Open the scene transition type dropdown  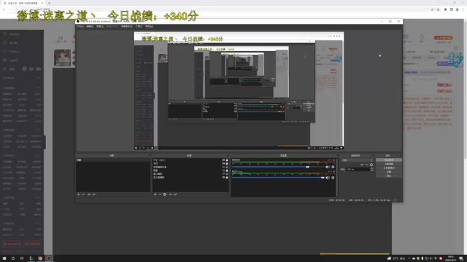coord(357,160)
